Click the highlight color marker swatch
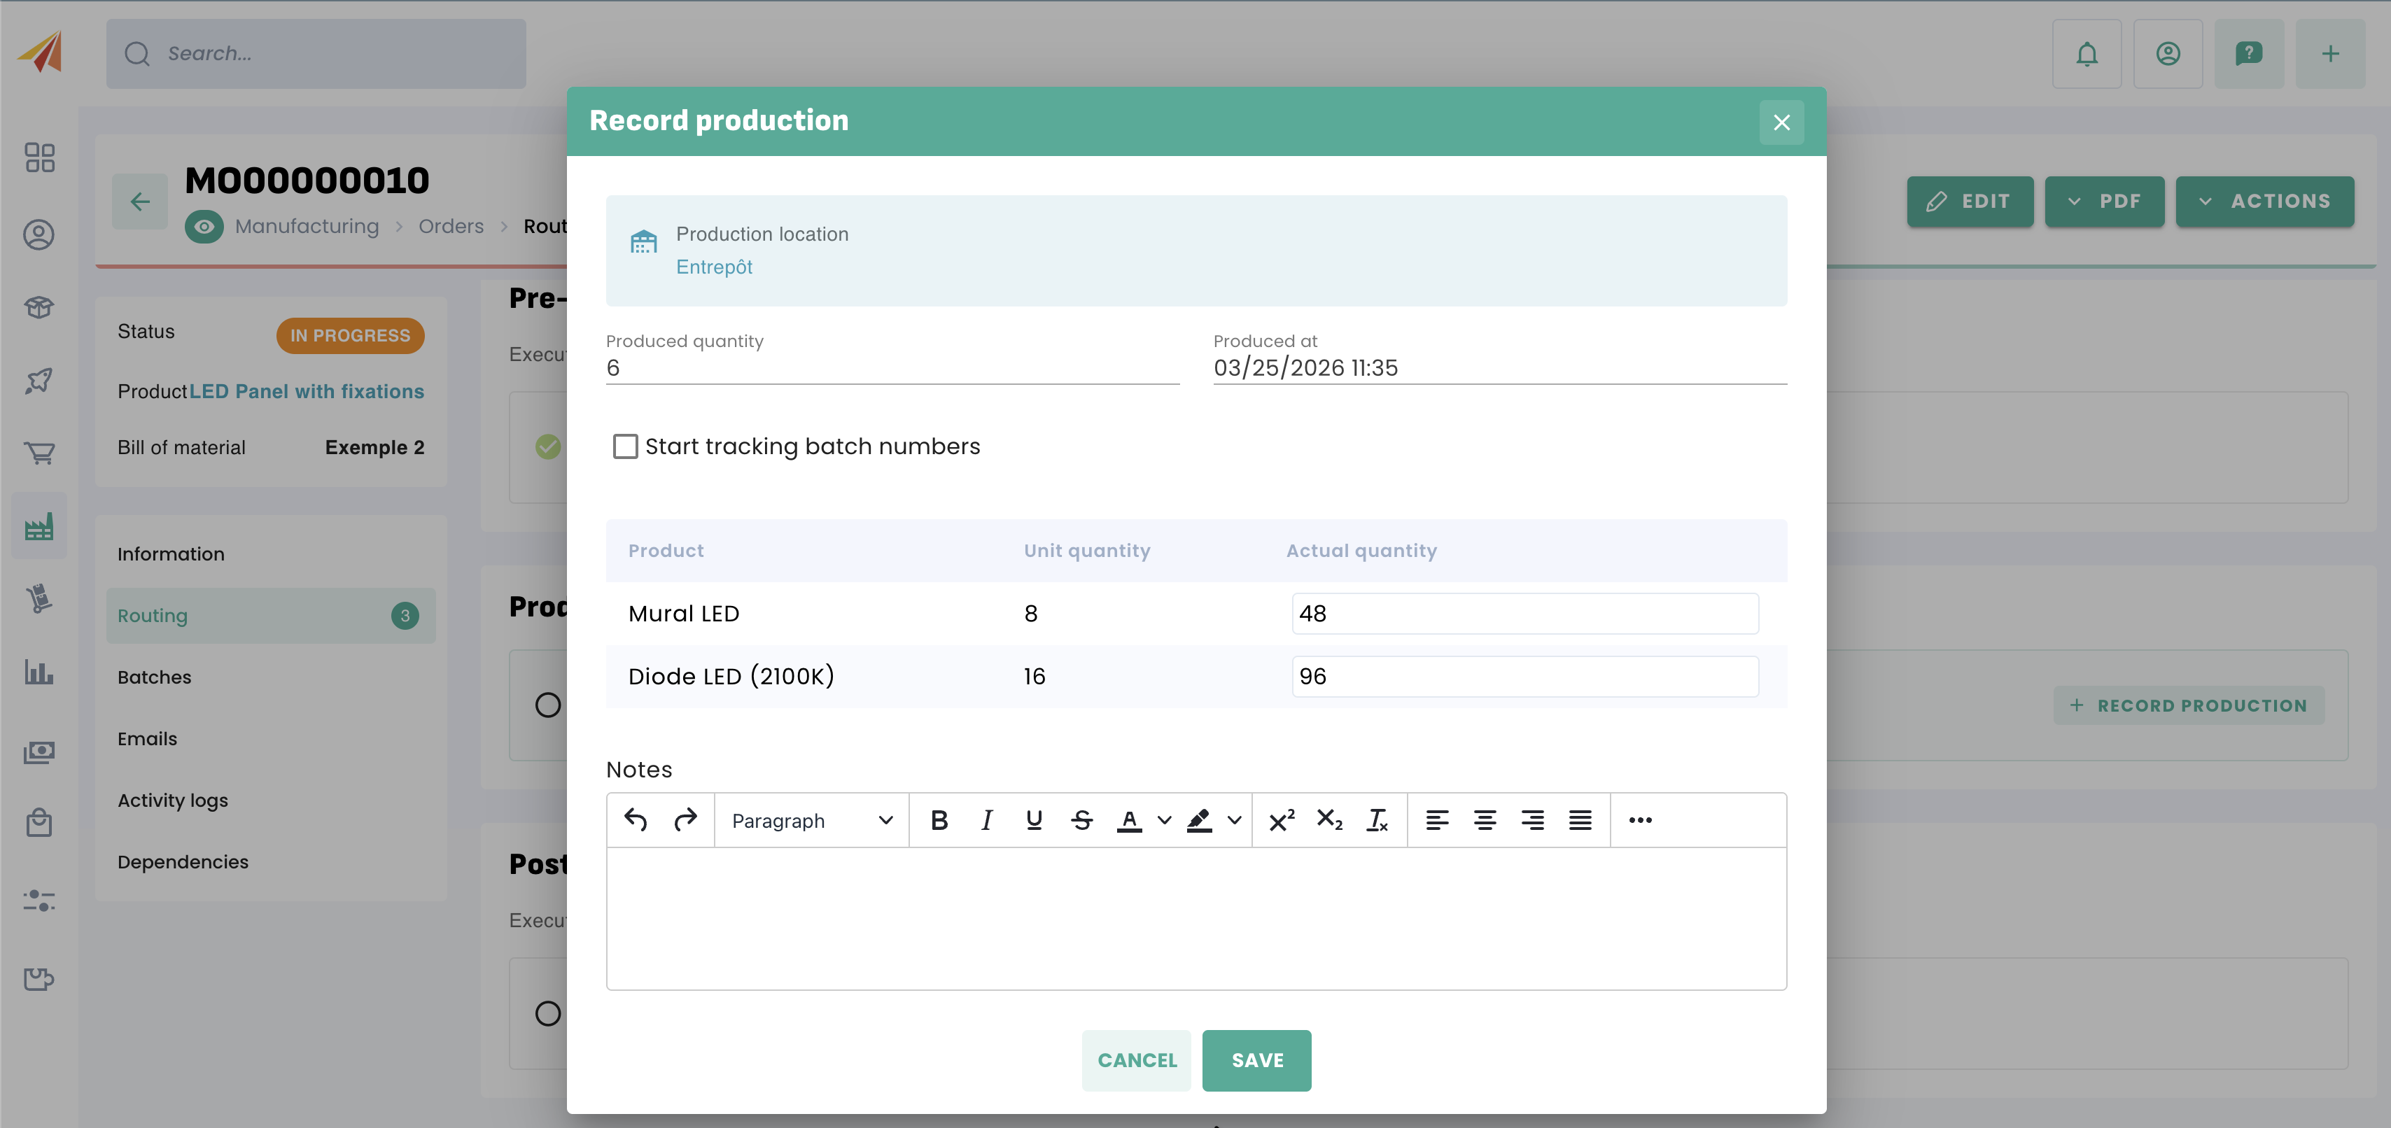This screenshot has height=1128, width=2391. tap(1199, 820)
